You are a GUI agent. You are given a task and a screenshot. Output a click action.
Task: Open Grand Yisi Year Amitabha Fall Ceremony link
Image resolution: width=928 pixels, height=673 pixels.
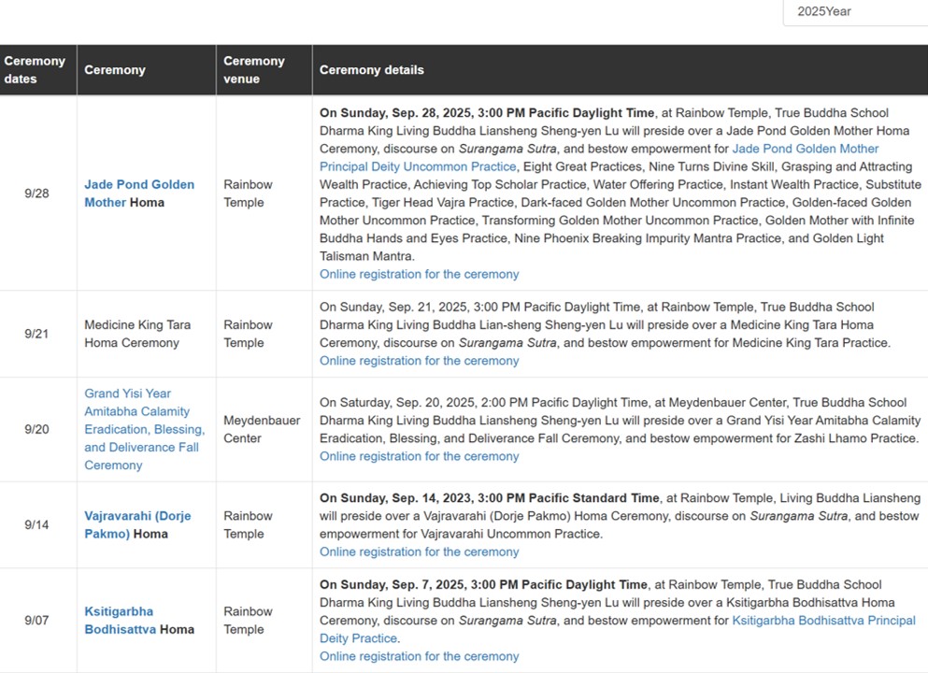pyautogui.click(x=145, y=429)
